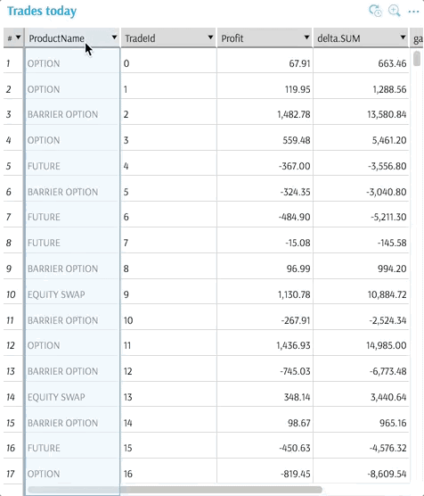The image size is (424, 496).
Task: Select the Profit cell showing 1,482.78
Action: (265, 114)
